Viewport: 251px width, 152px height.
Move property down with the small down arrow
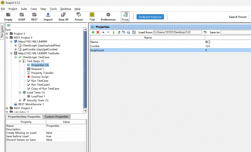(108, 32)
